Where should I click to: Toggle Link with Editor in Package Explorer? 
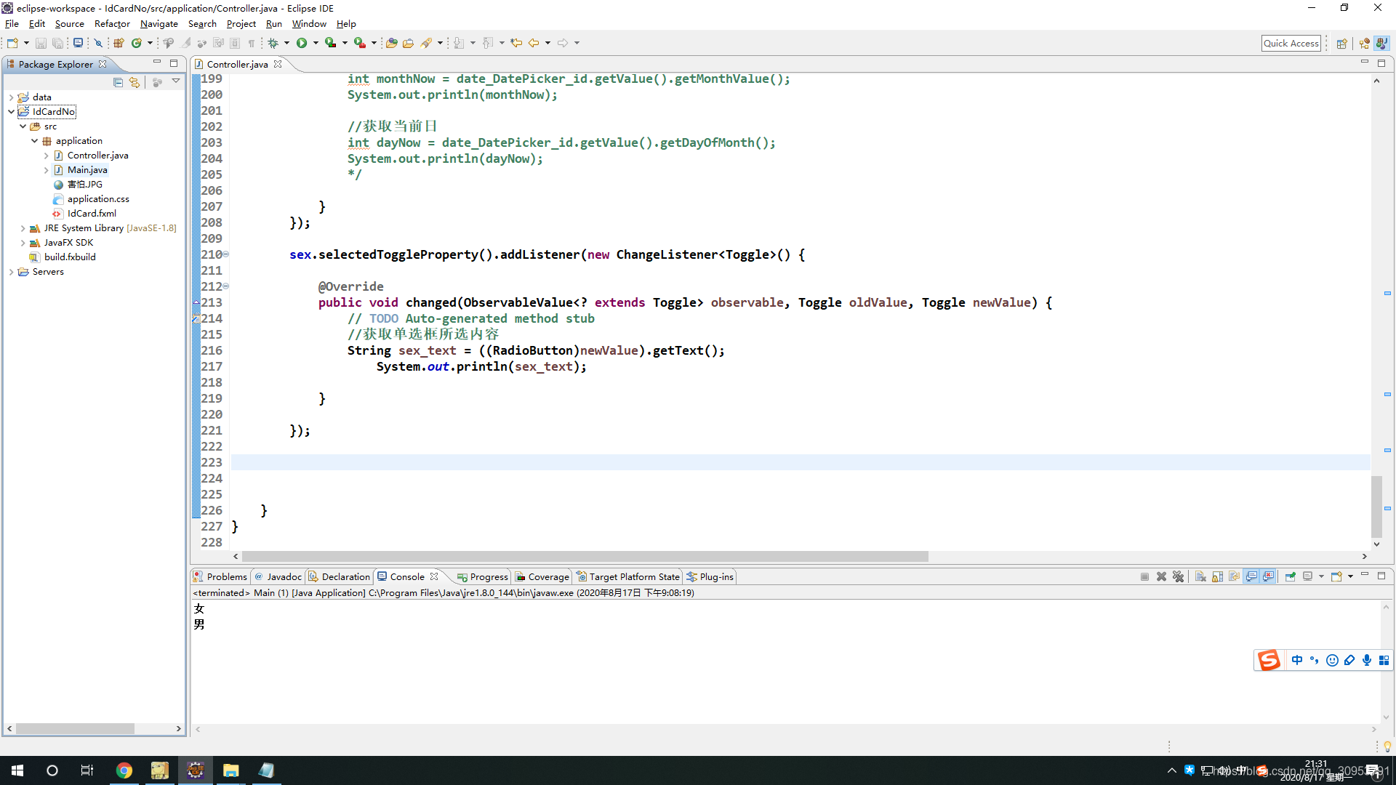(135, 82)
